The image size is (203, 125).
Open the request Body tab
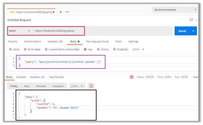(75, 41)
